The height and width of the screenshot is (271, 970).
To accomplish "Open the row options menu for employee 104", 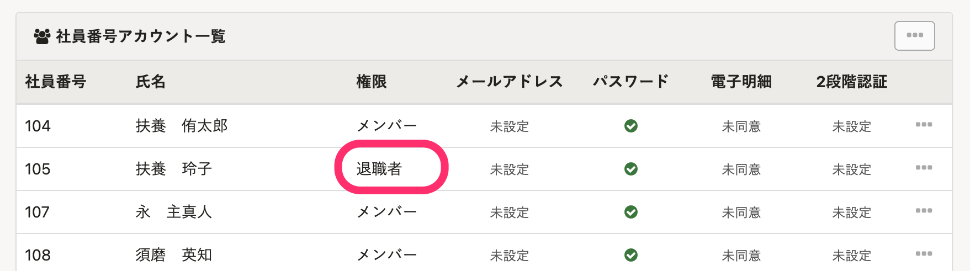I will click(924, 125).
